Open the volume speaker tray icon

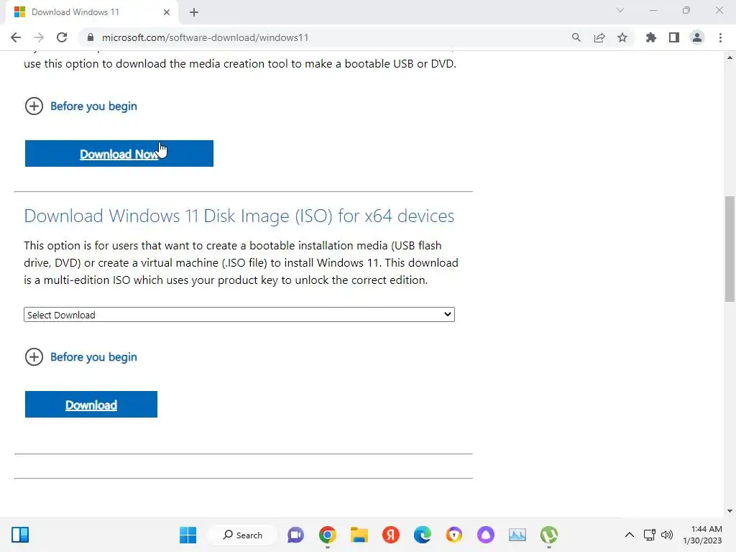[666, 535]
